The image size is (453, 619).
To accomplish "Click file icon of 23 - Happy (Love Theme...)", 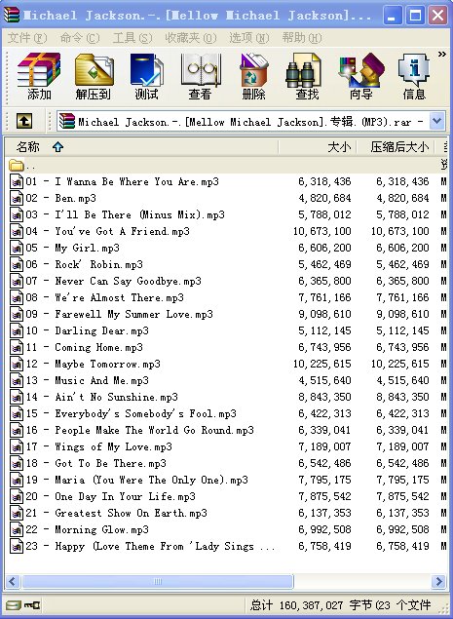I will coord(17,546).
